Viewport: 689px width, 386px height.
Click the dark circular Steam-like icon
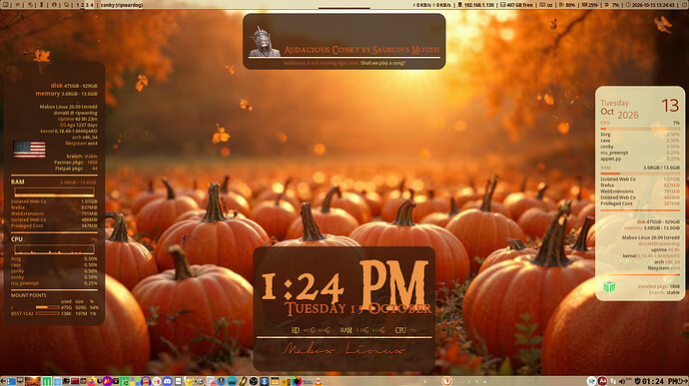pos(254,381)
